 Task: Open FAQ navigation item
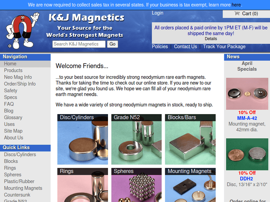click(x=25, y=104)
